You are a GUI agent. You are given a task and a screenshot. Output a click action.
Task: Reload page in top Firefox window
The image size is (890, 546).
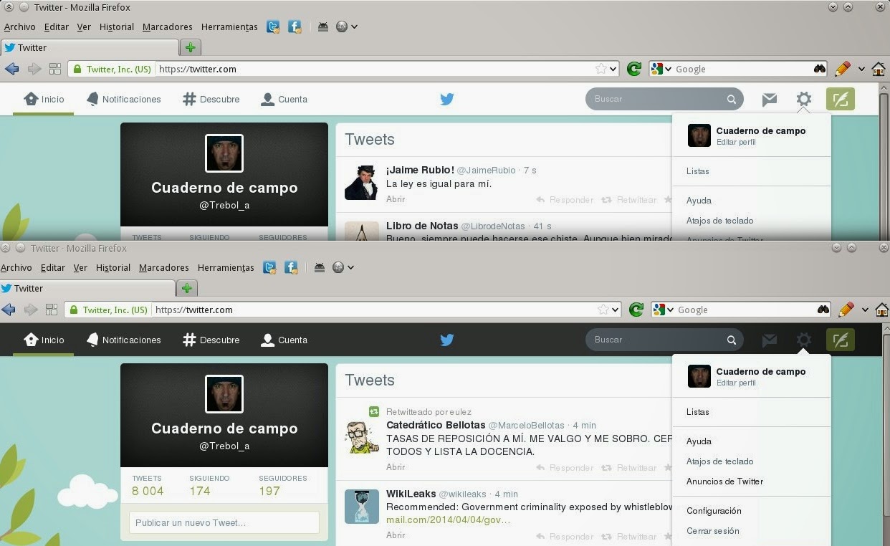click(633, 69)
